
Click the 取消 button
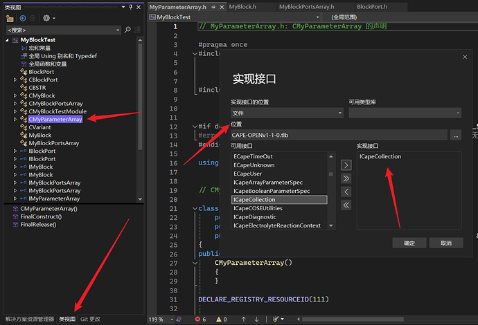(x=446, y=243)
